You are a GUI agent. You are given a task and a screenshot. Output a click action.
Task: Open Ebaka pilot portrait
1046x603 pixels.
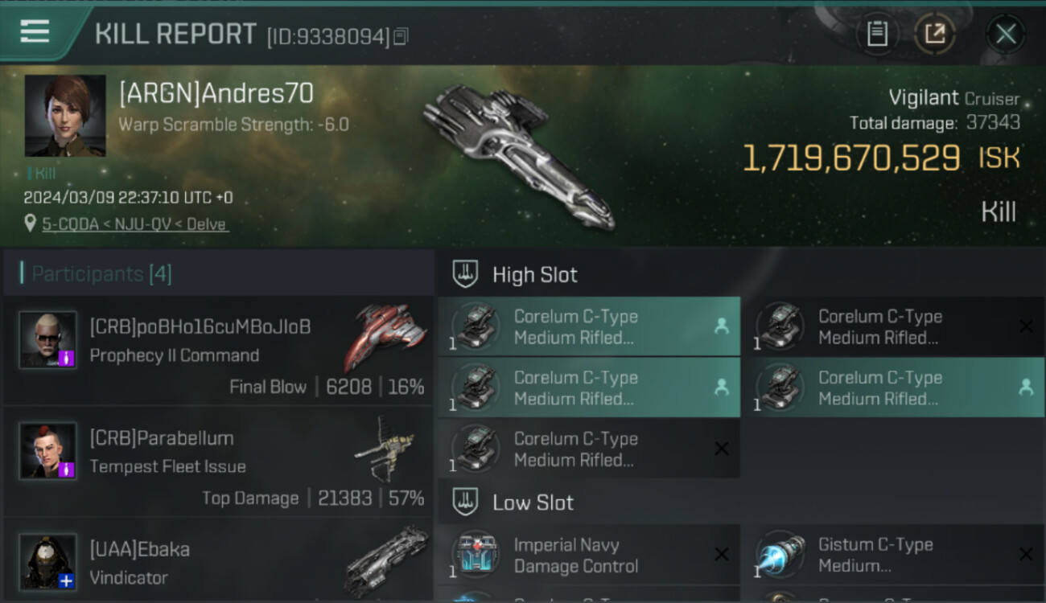point(48,562)
